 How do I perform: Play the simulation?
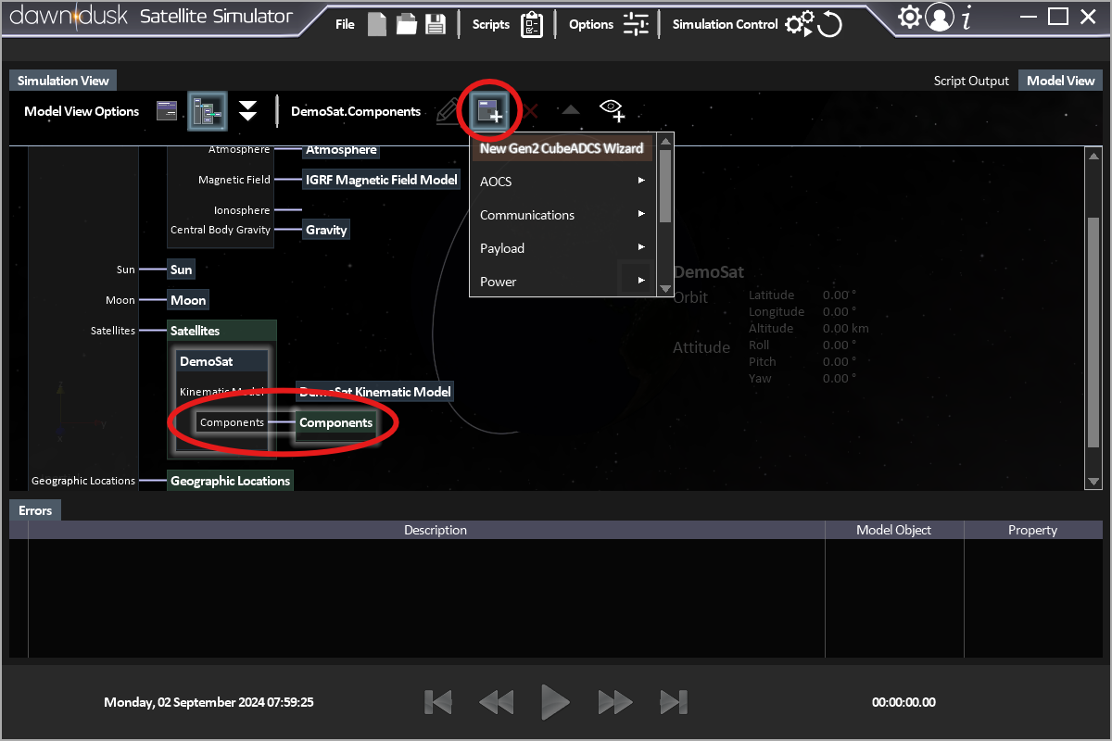pyautogui.click(x=555, y=702)
